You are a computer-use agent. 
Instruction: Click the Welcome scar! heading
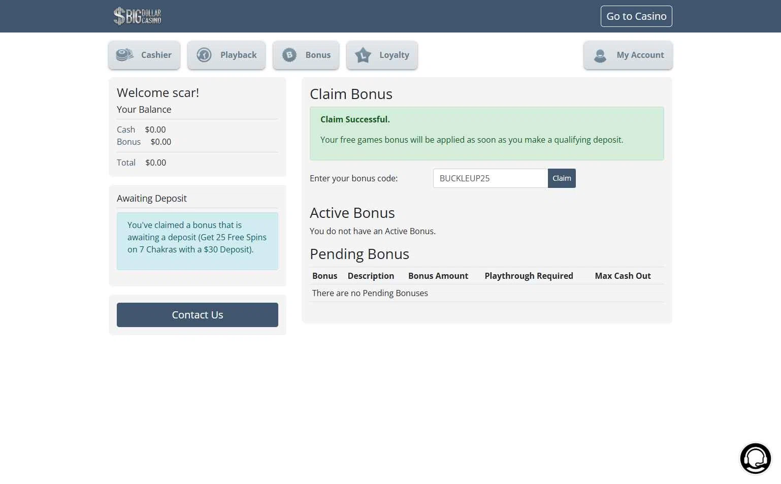(x=158, y=92)
